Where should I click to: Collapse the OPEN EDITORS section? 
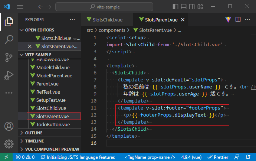49,30
